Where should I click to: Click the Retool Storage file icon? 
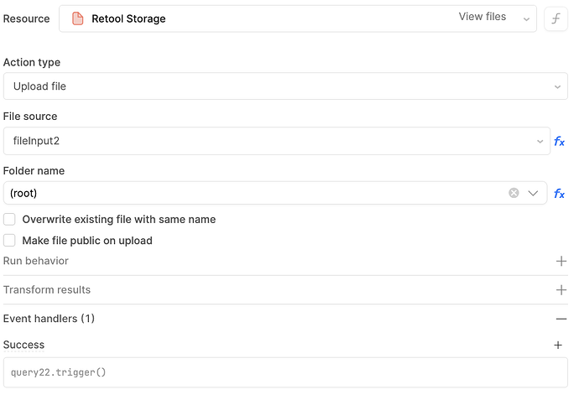[78, 18]
